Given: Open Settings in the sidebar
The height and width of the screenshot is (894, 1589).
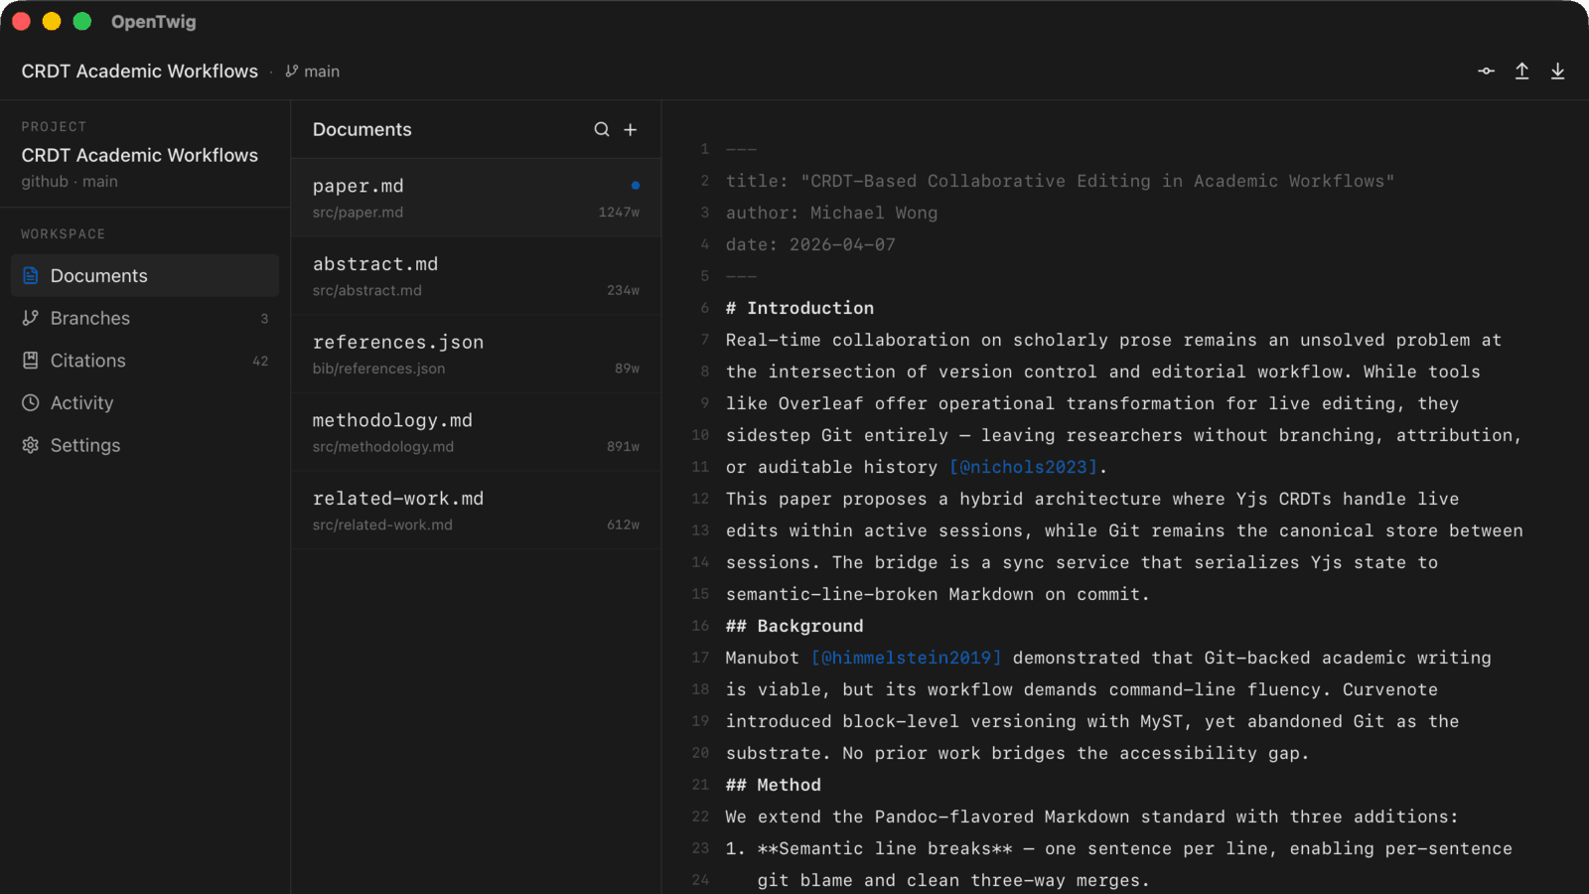Looking at the screenshot, I should pyautogui.click(x=145, y=445).
